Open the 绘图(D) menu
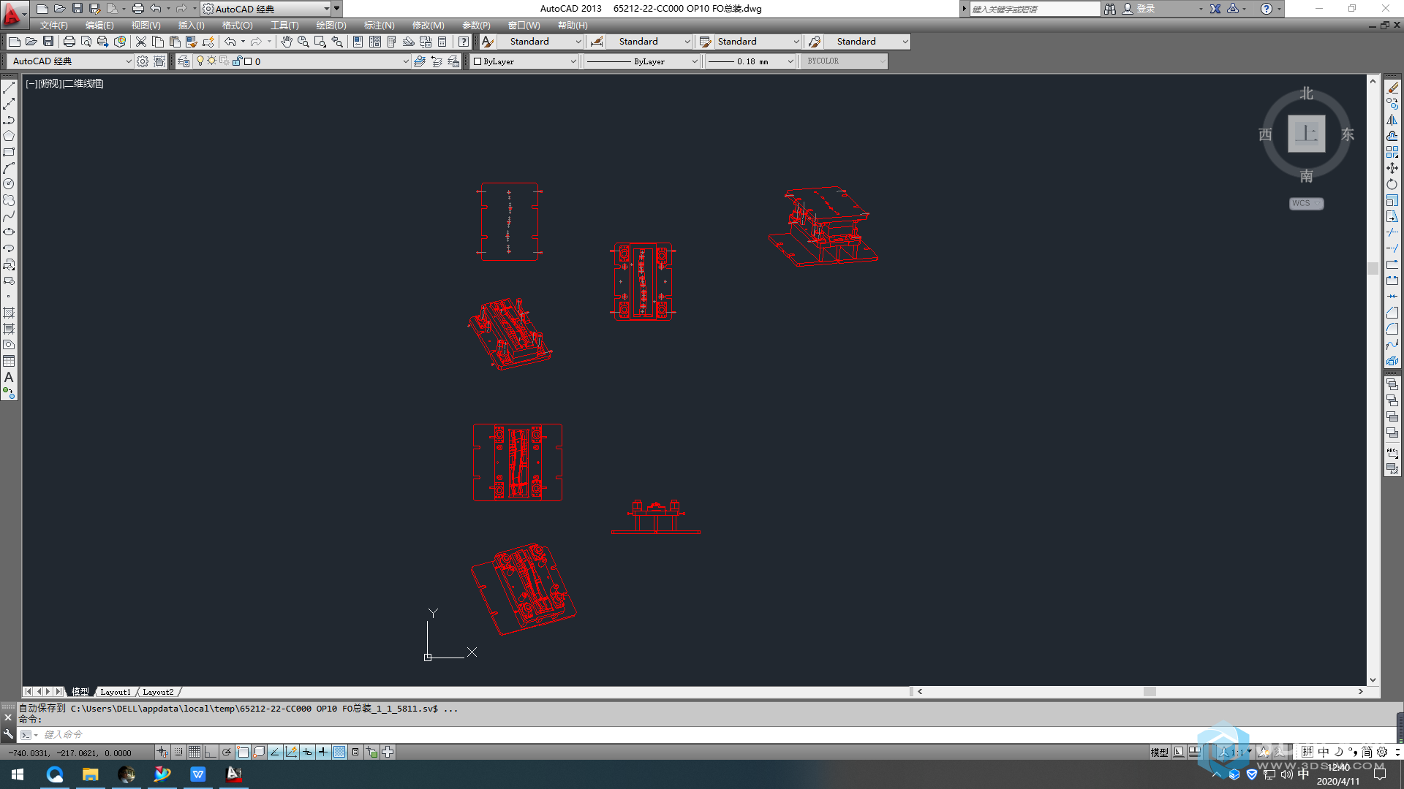Screen dimensions: 1404x789 [x=331, y=26]
